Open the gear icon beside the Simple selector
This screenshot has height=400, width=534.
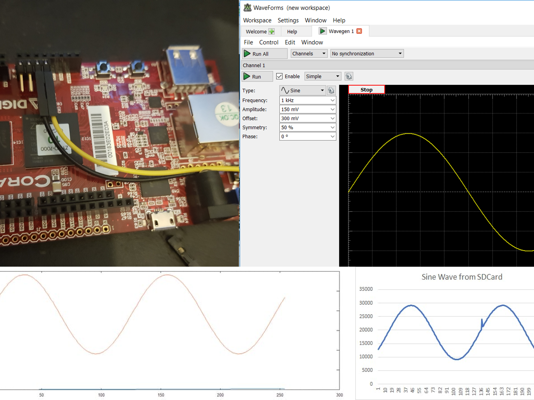[349, 76]
